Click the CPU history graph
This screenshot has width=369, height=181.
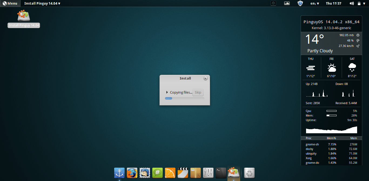pyautogui.click(x=331, y=130)
